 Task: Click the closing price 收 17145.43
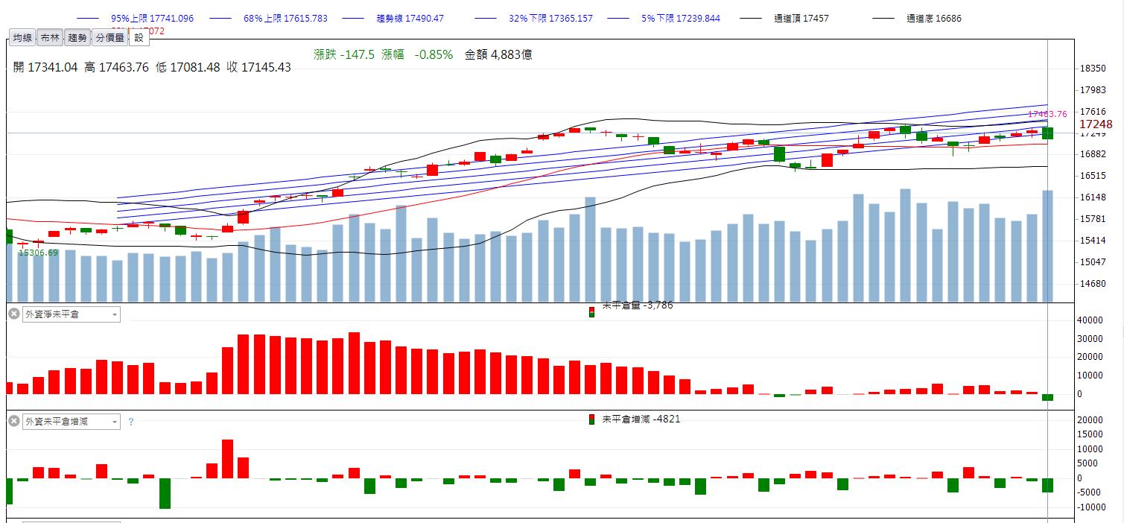coord(258,67)
